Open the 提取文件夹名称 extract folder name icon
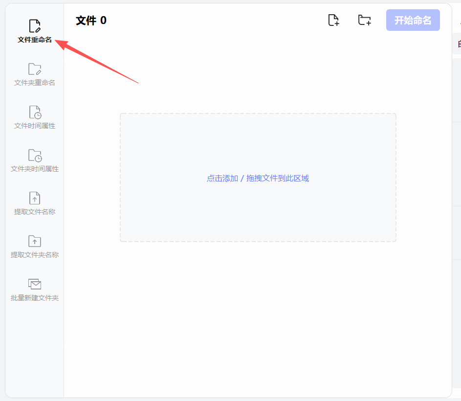The height and width of the screenshot is (401, 461). [35, 241]
